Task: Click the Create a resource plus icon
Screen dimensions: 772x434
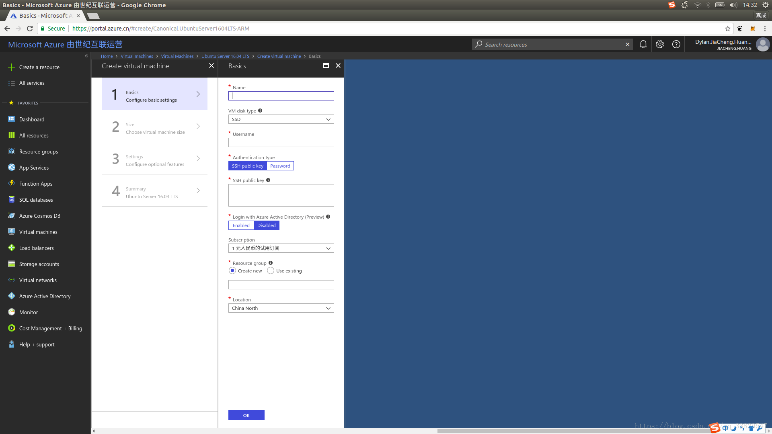Action: (12, 67)
